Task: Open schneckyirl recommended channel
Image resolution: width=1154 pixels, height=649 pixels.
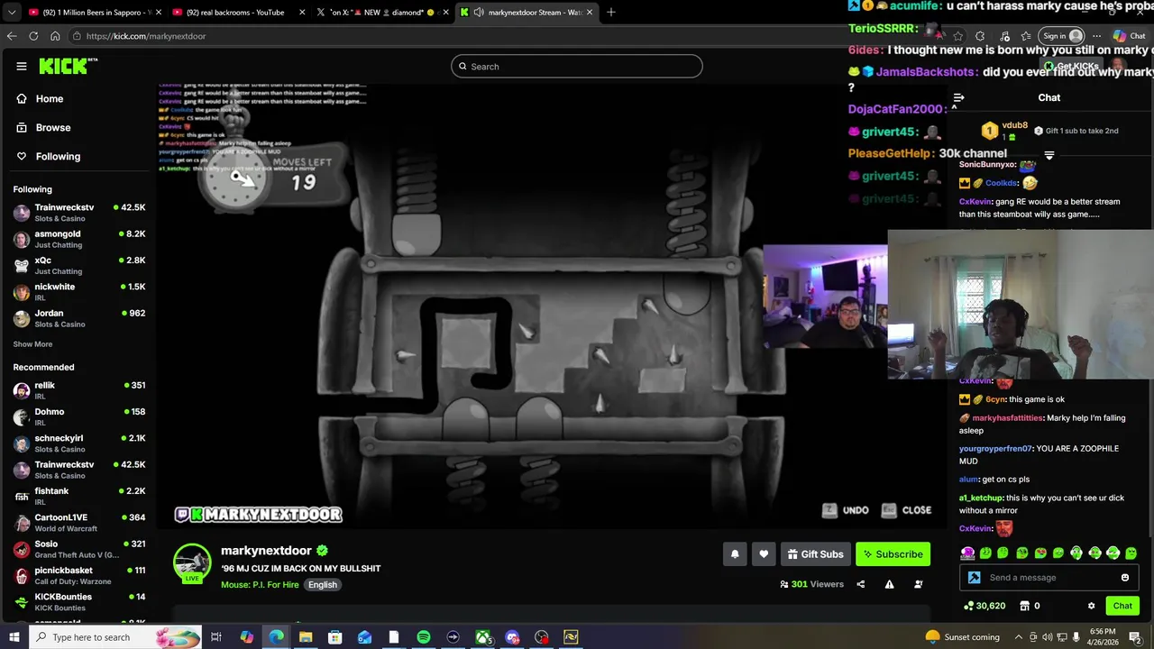Action: [x=79, y=443]
